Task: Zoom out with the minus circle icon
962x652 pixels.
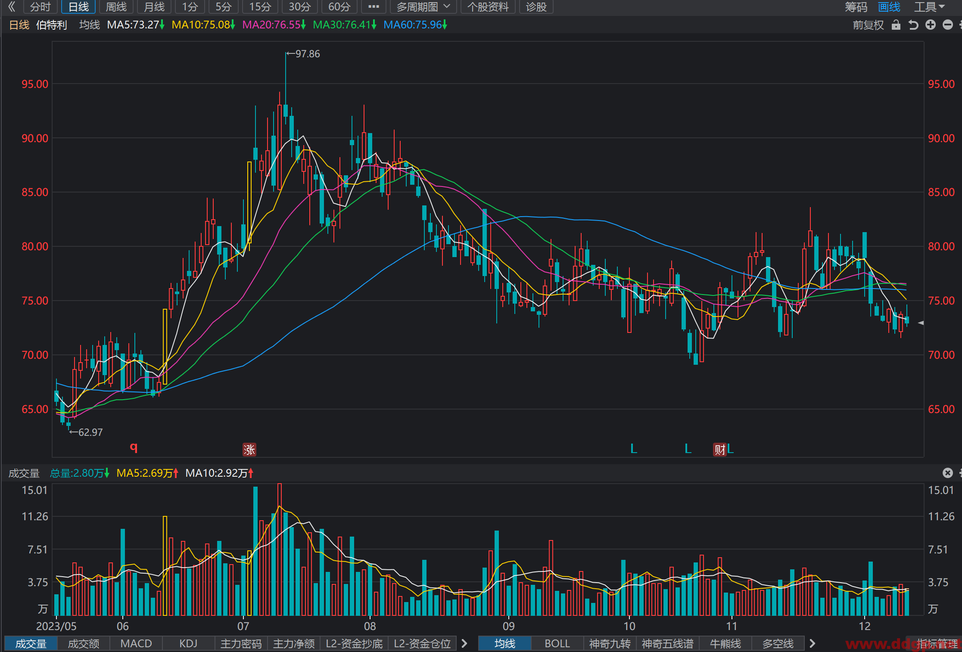Action: click(948, 25)
